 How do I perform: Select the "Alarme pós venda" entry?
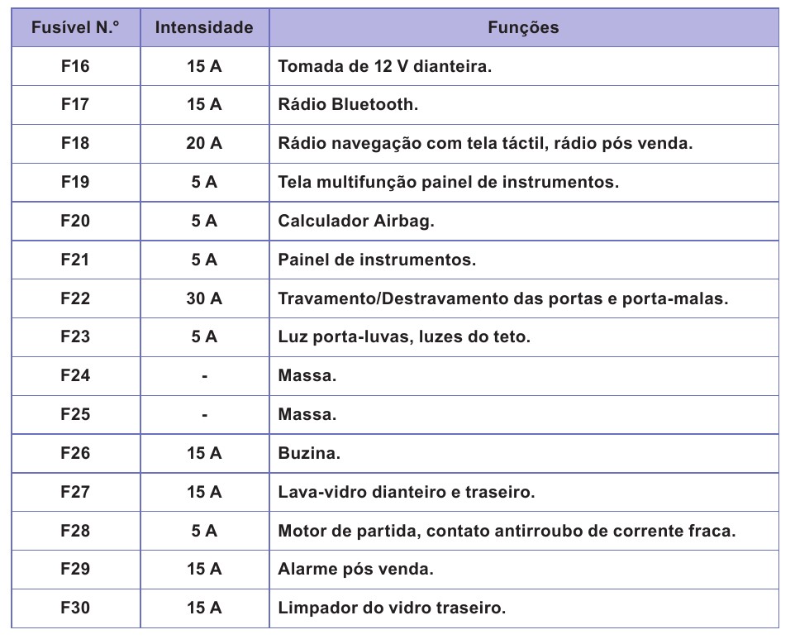point(356,570)
